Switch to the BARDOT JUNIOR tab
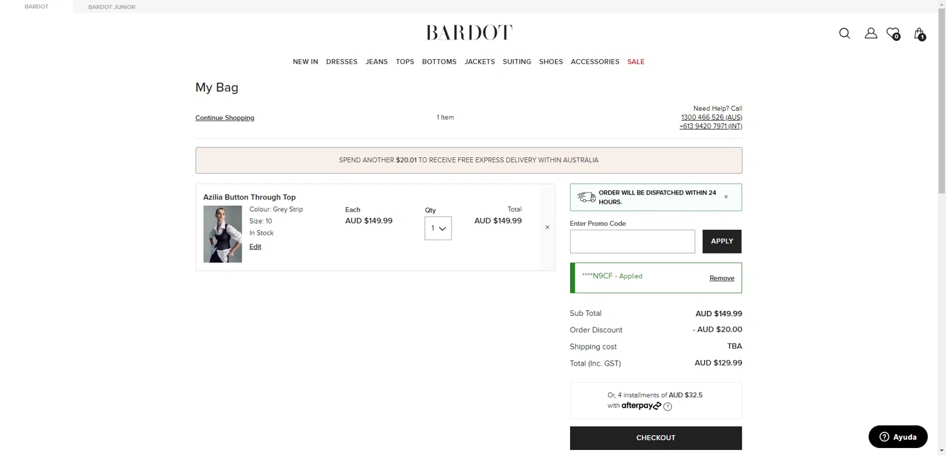This screenshot has height=455, width=946. click(112, 7)
